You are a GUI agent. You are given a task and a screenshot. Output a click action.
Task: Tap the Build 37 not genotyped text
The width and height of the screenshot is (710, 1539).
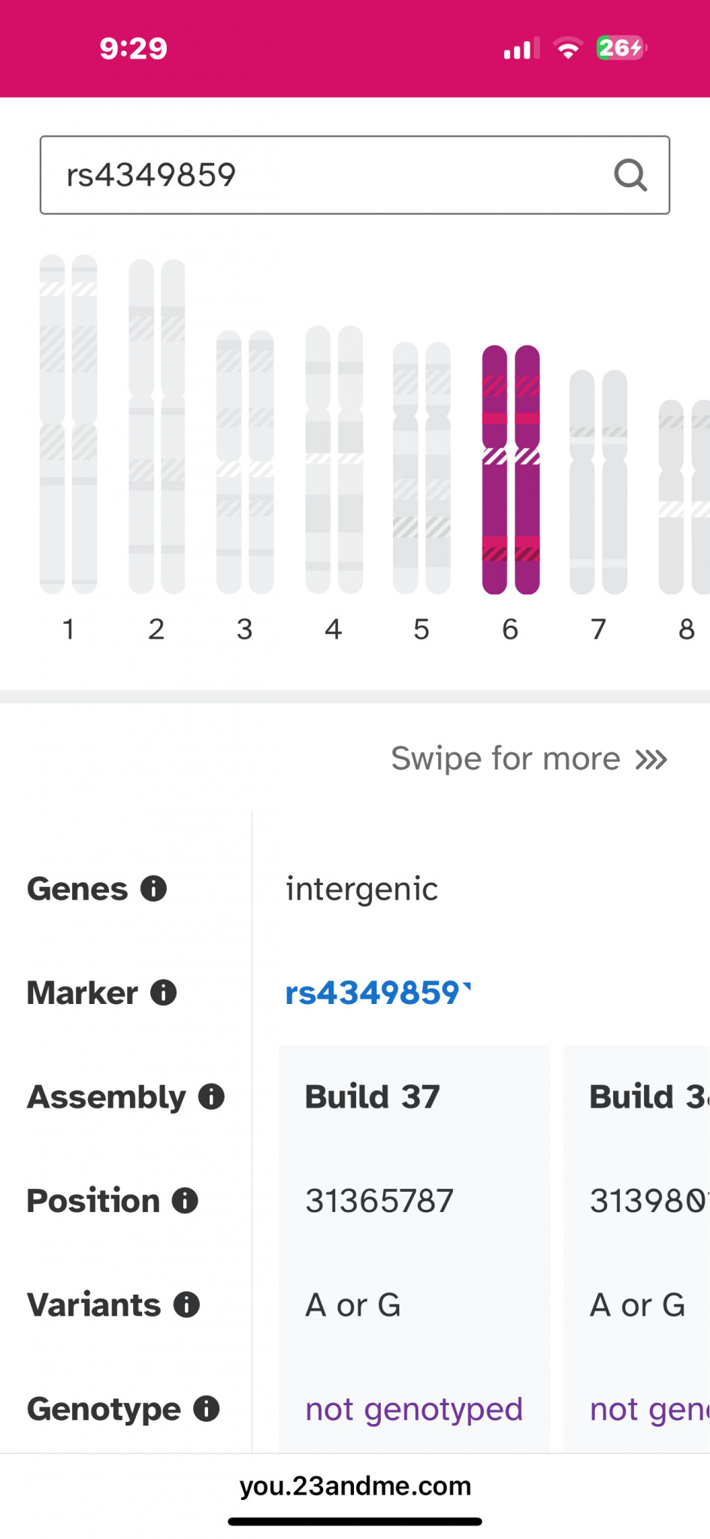click(x=414, y=1409)
